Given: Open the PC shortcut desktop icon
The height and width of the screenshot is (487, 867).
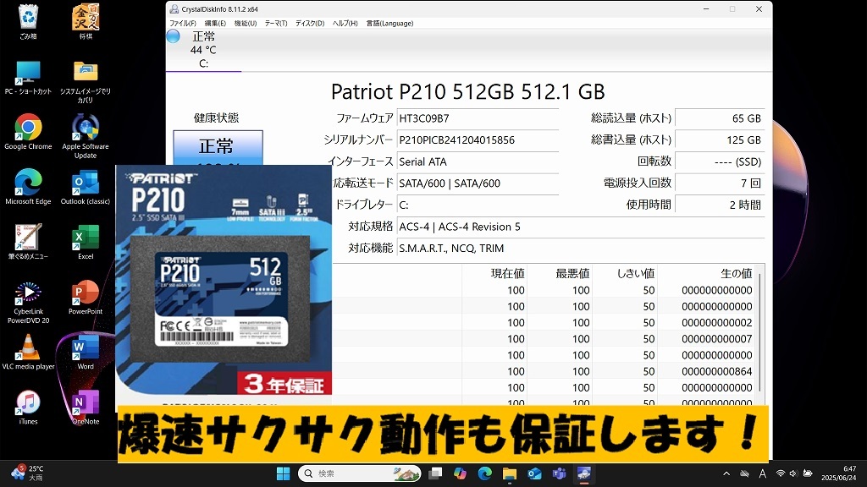Looking at the screenshot, I should coord(28,78).
